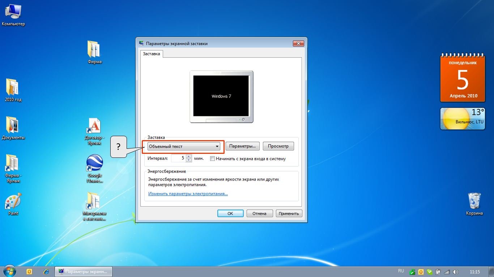Click the Параметры... button
Image resolution: width=494 pixels, height=277 pixels.
(243, 146)
